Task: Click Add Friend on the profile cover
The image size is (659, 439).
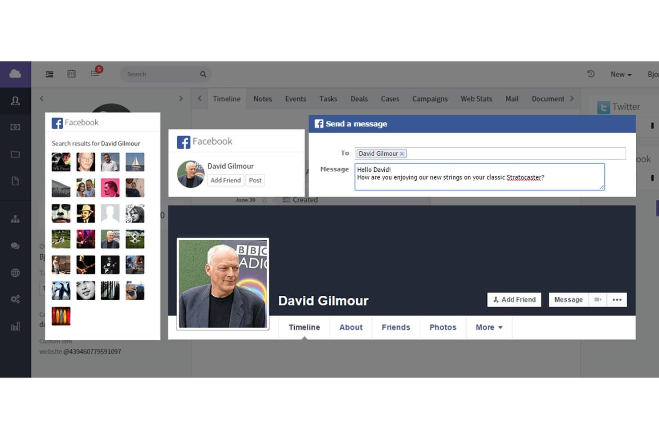Action: point(514,300)
